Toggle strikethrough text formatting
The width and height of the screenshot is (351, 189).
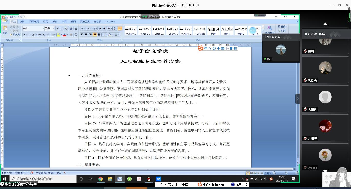coord(39,35)
